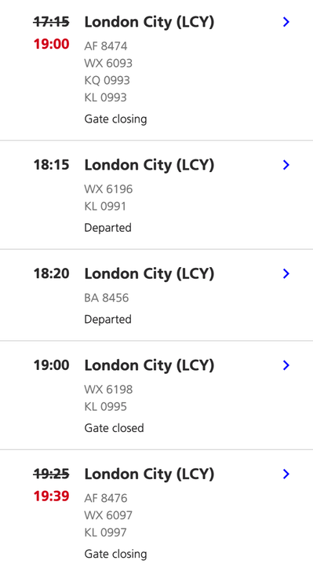Open chevron for BA 8456 flight row
This screenshot has width=313, height=575.
pos(286,273)
